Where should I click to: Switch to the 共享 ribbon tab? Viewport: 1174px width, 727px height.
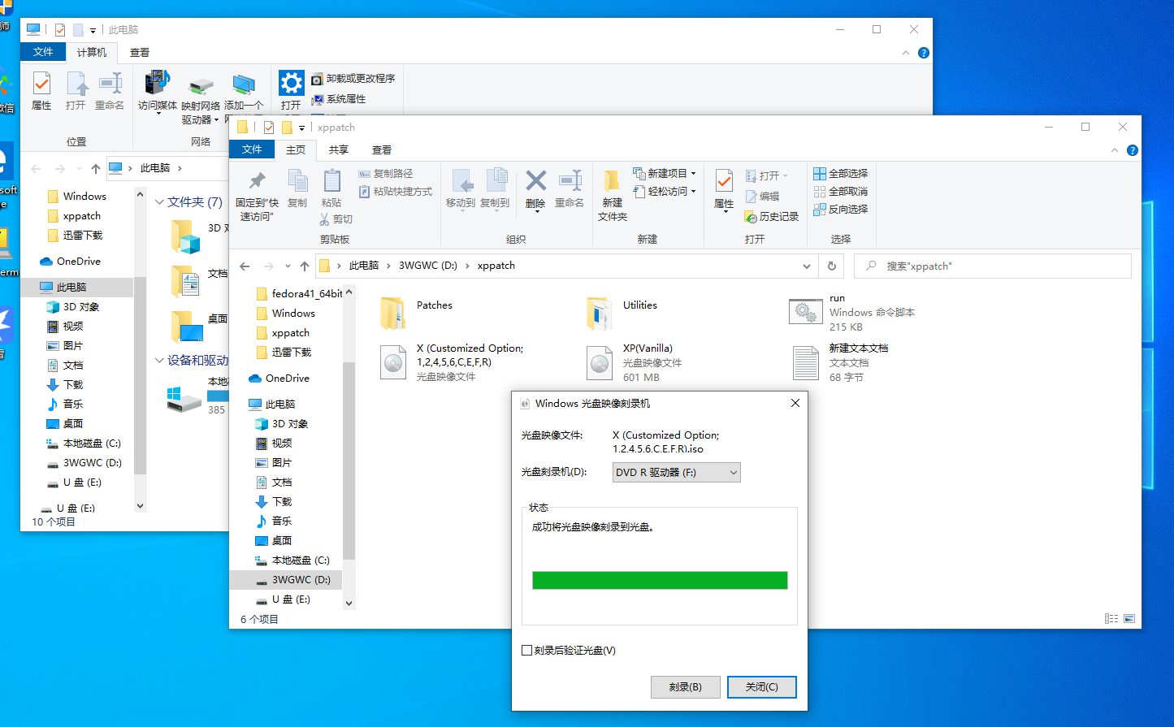[x=339, y=149]
